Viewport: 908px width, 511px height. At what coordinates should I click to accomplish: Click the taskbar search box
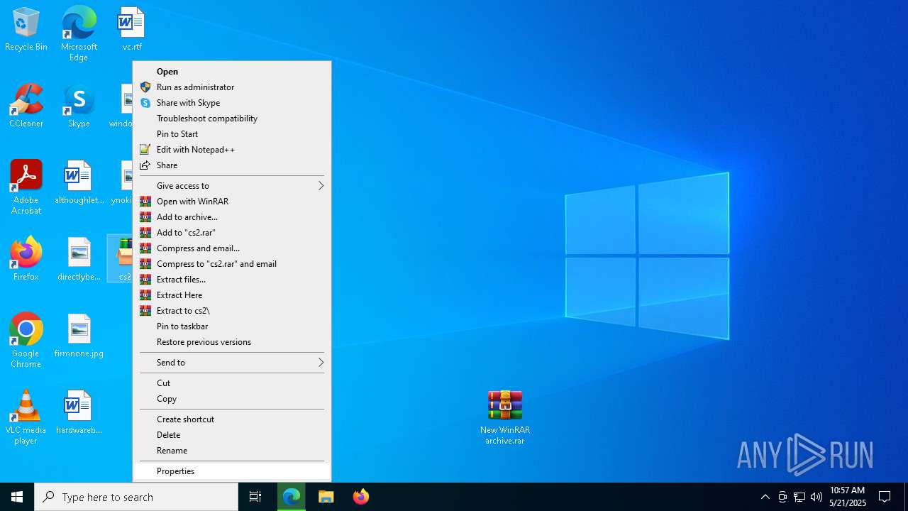[x=136, y=497]
